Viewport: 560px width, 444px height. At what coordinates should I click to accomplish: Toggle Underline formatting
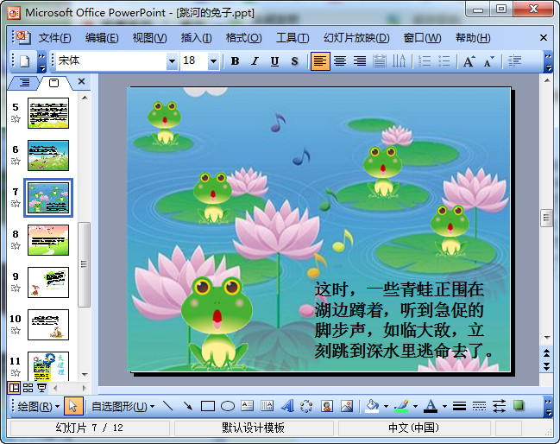pyautogui.click(x=274, y=61)
